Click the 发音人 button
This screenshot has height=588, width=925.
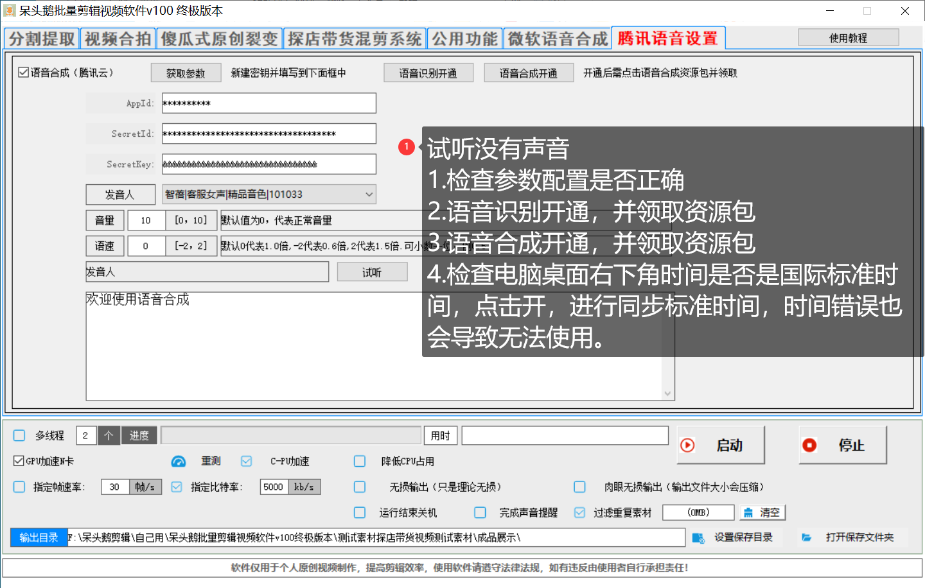pos(120,195)
